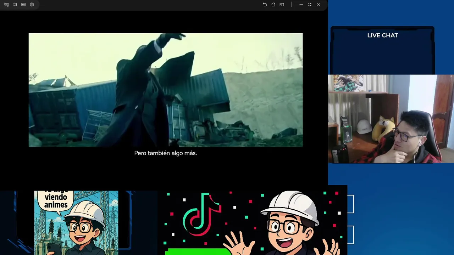The image size is (454, 255).
Task: Click the back arrow icon in the title bar
Action: click(265, 5)
